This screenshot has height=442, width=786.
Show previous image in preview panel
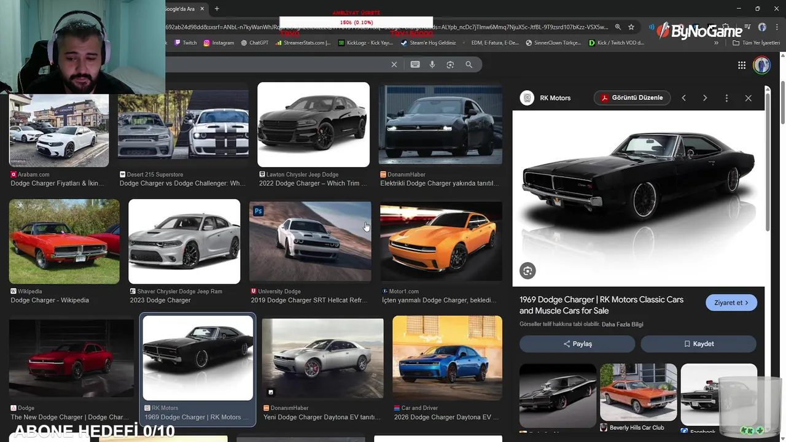(683, 98)
